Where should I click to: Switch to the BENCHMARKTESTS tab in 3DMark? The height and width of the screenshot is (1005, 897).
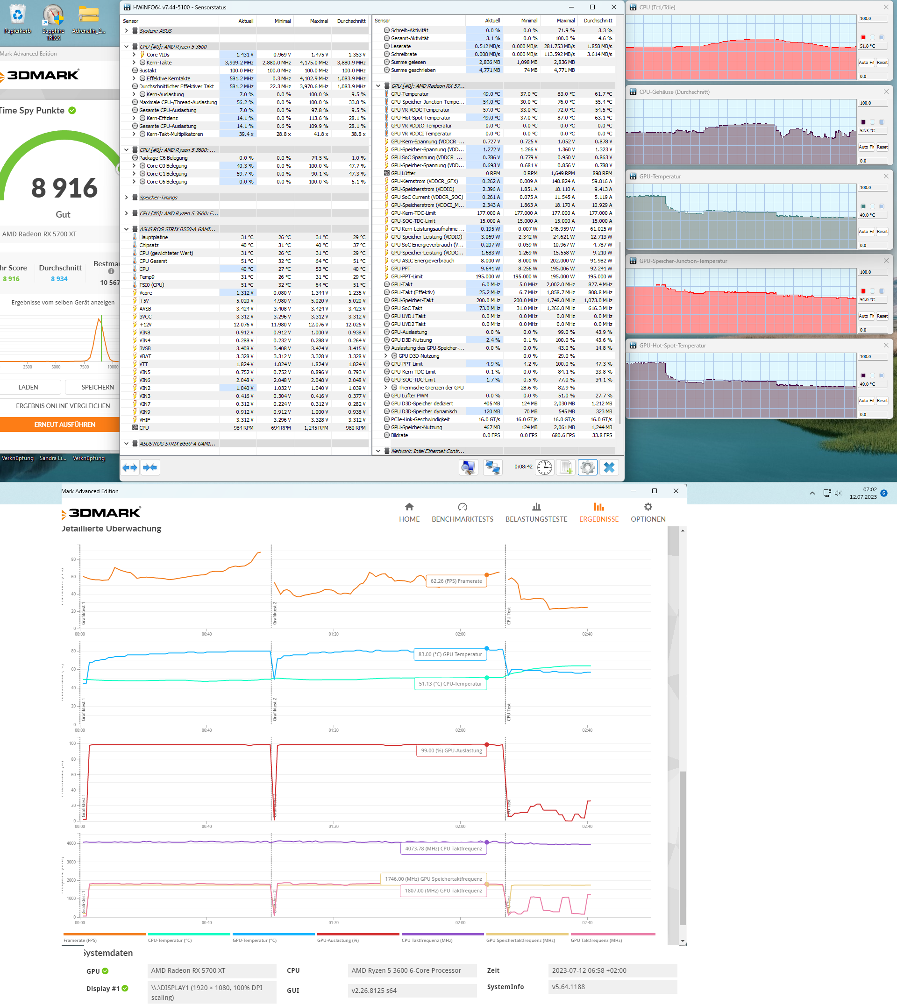463,512
